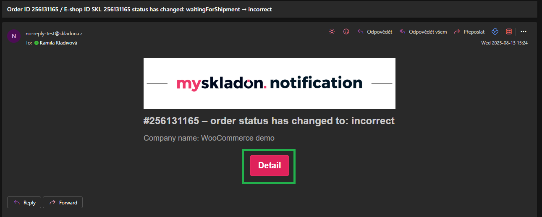Click the Company name WooCommerce demo text
The height and width of the screenshot is (217, 542).
click(209, 138)
